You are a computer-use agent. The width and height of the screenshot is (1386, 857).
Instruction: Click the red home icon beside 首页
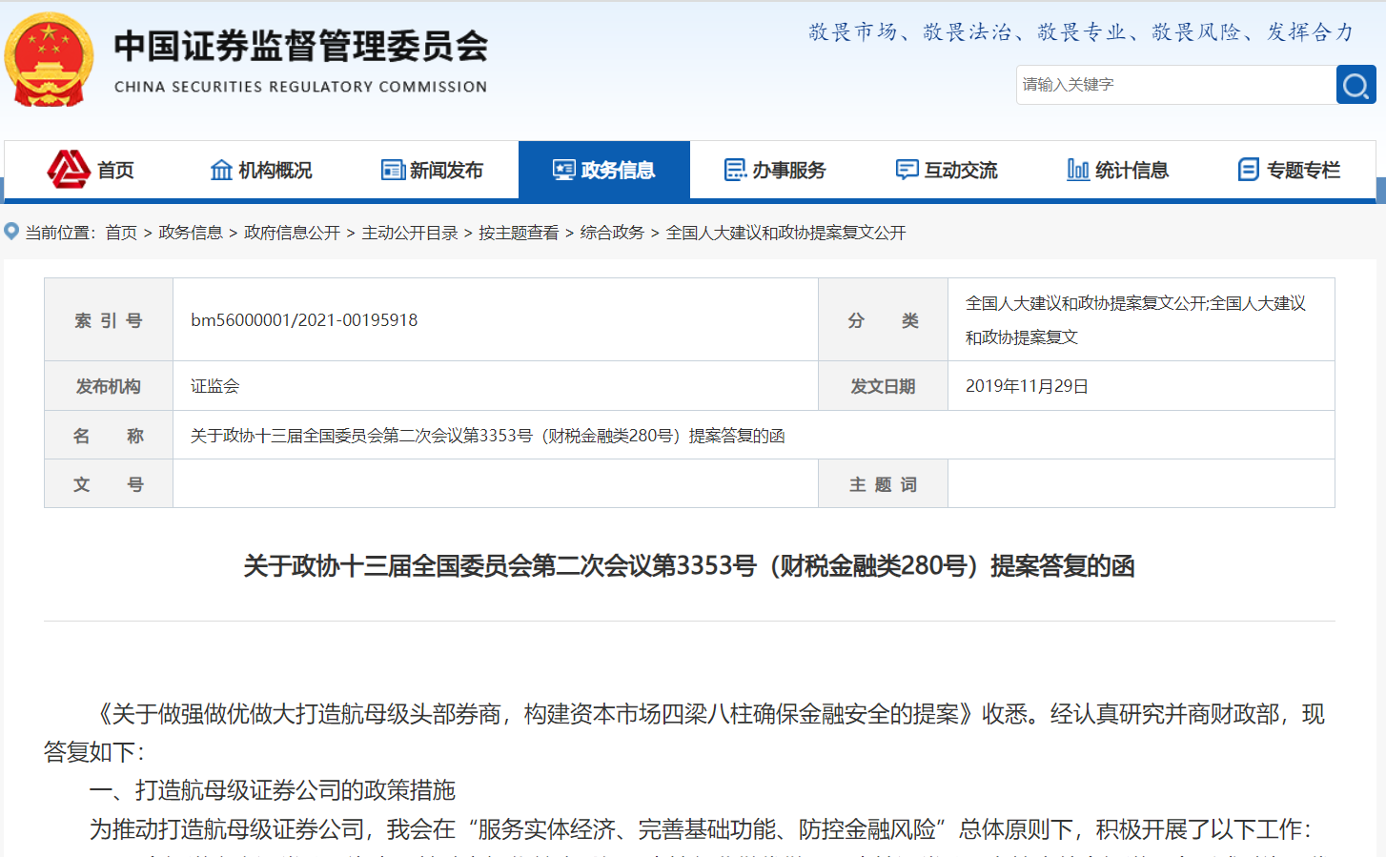(69, 170)
